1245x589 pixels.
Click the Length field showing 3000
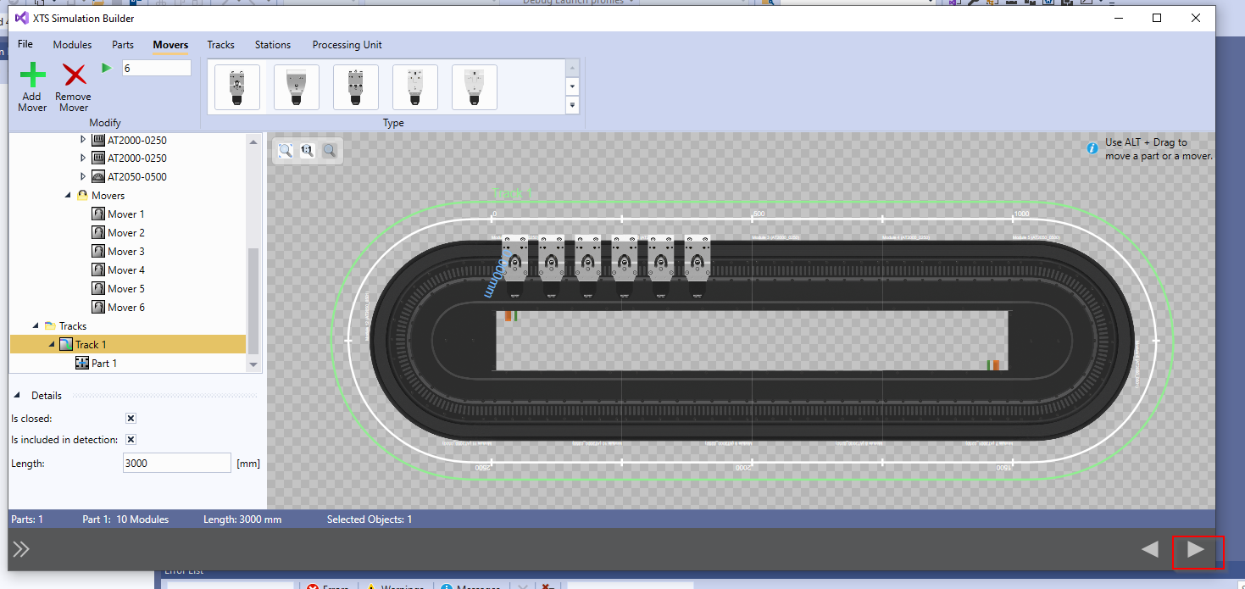tap(176, 463)
